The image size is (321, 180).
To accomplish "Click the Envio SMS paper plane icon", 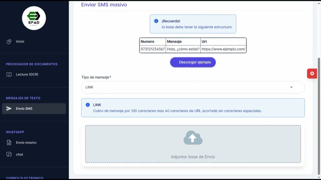I will (9, 108).
